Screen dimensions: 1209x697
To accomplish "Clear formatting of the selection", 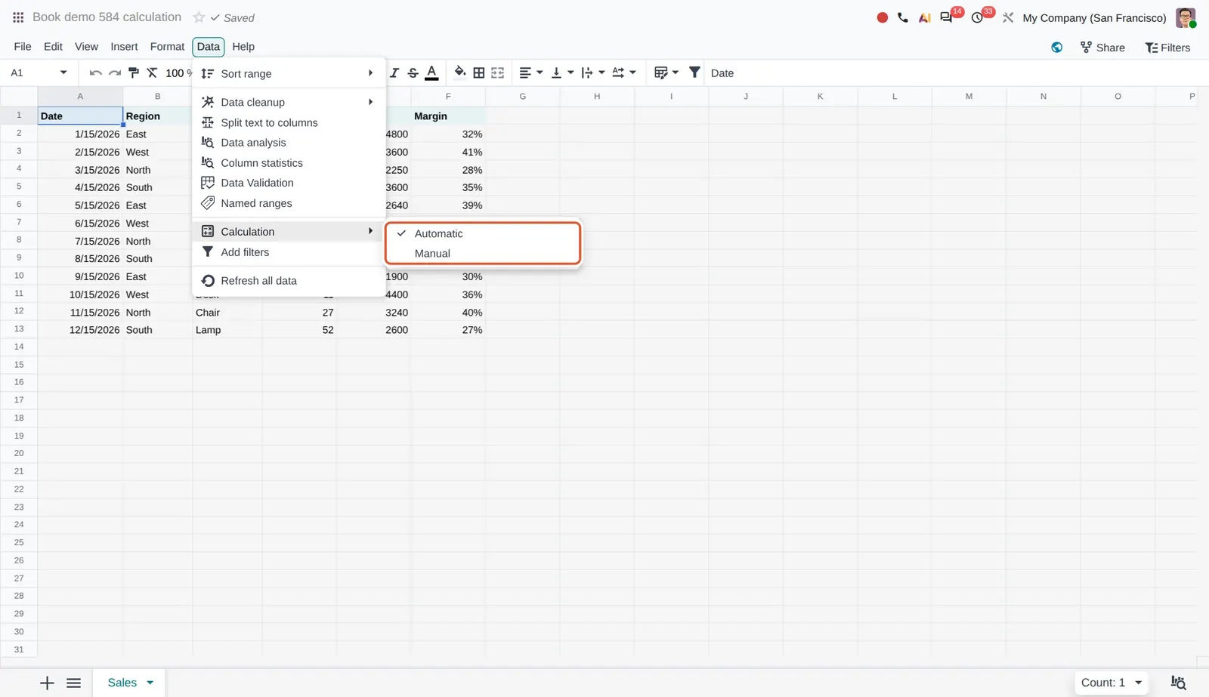I will (x=152, y=72).
